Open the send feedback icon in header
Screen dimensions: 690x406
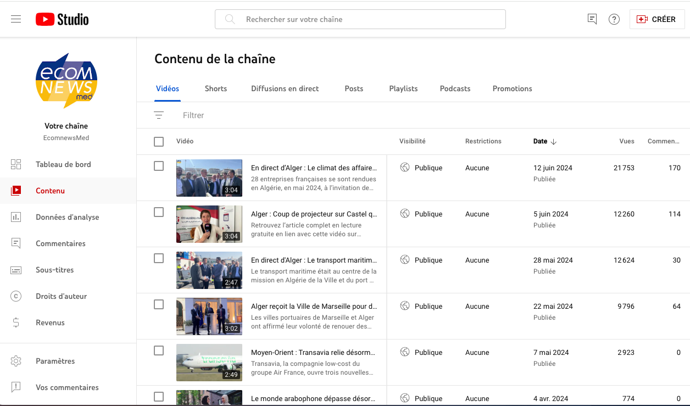click(592, 19)
